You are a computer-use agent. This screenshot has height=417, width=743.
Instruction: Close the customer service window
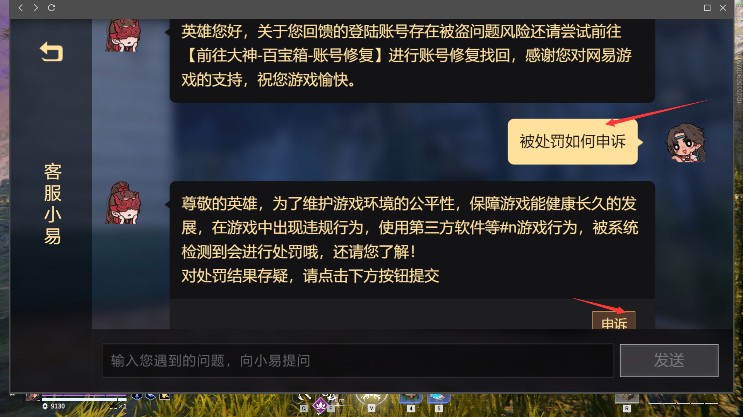(x=723, y=8)
